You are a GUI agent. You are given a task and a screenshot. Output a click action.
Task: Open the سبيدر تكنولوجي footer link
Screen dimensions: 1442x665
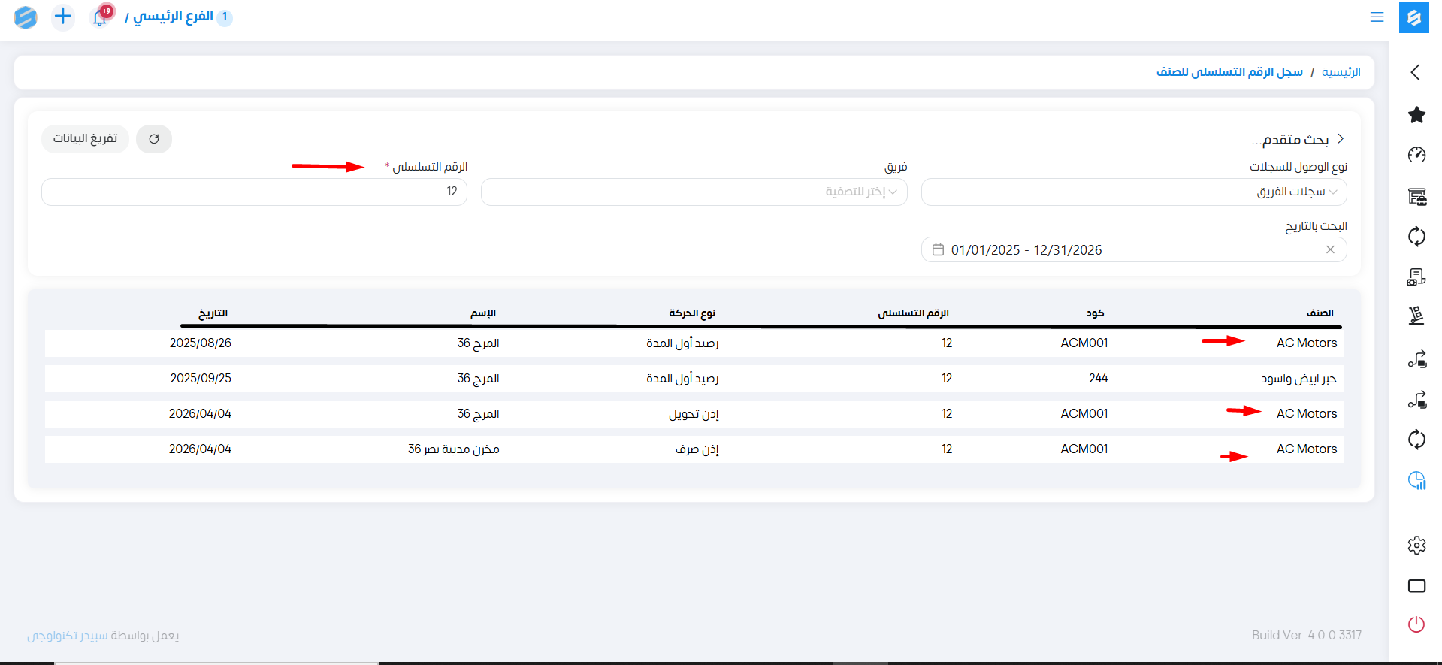pos(68,636)
